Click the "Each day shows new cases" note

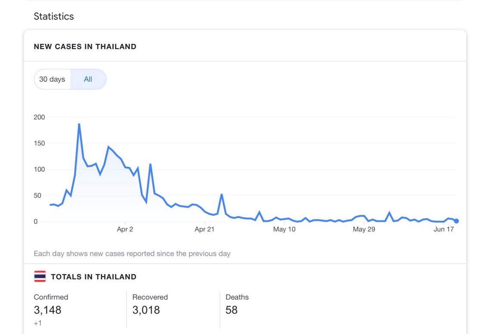click(x=132, y=254)
